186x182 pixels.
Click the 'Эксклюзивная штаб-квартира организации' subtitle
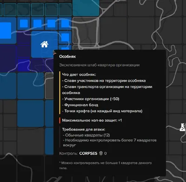point(100,65)
